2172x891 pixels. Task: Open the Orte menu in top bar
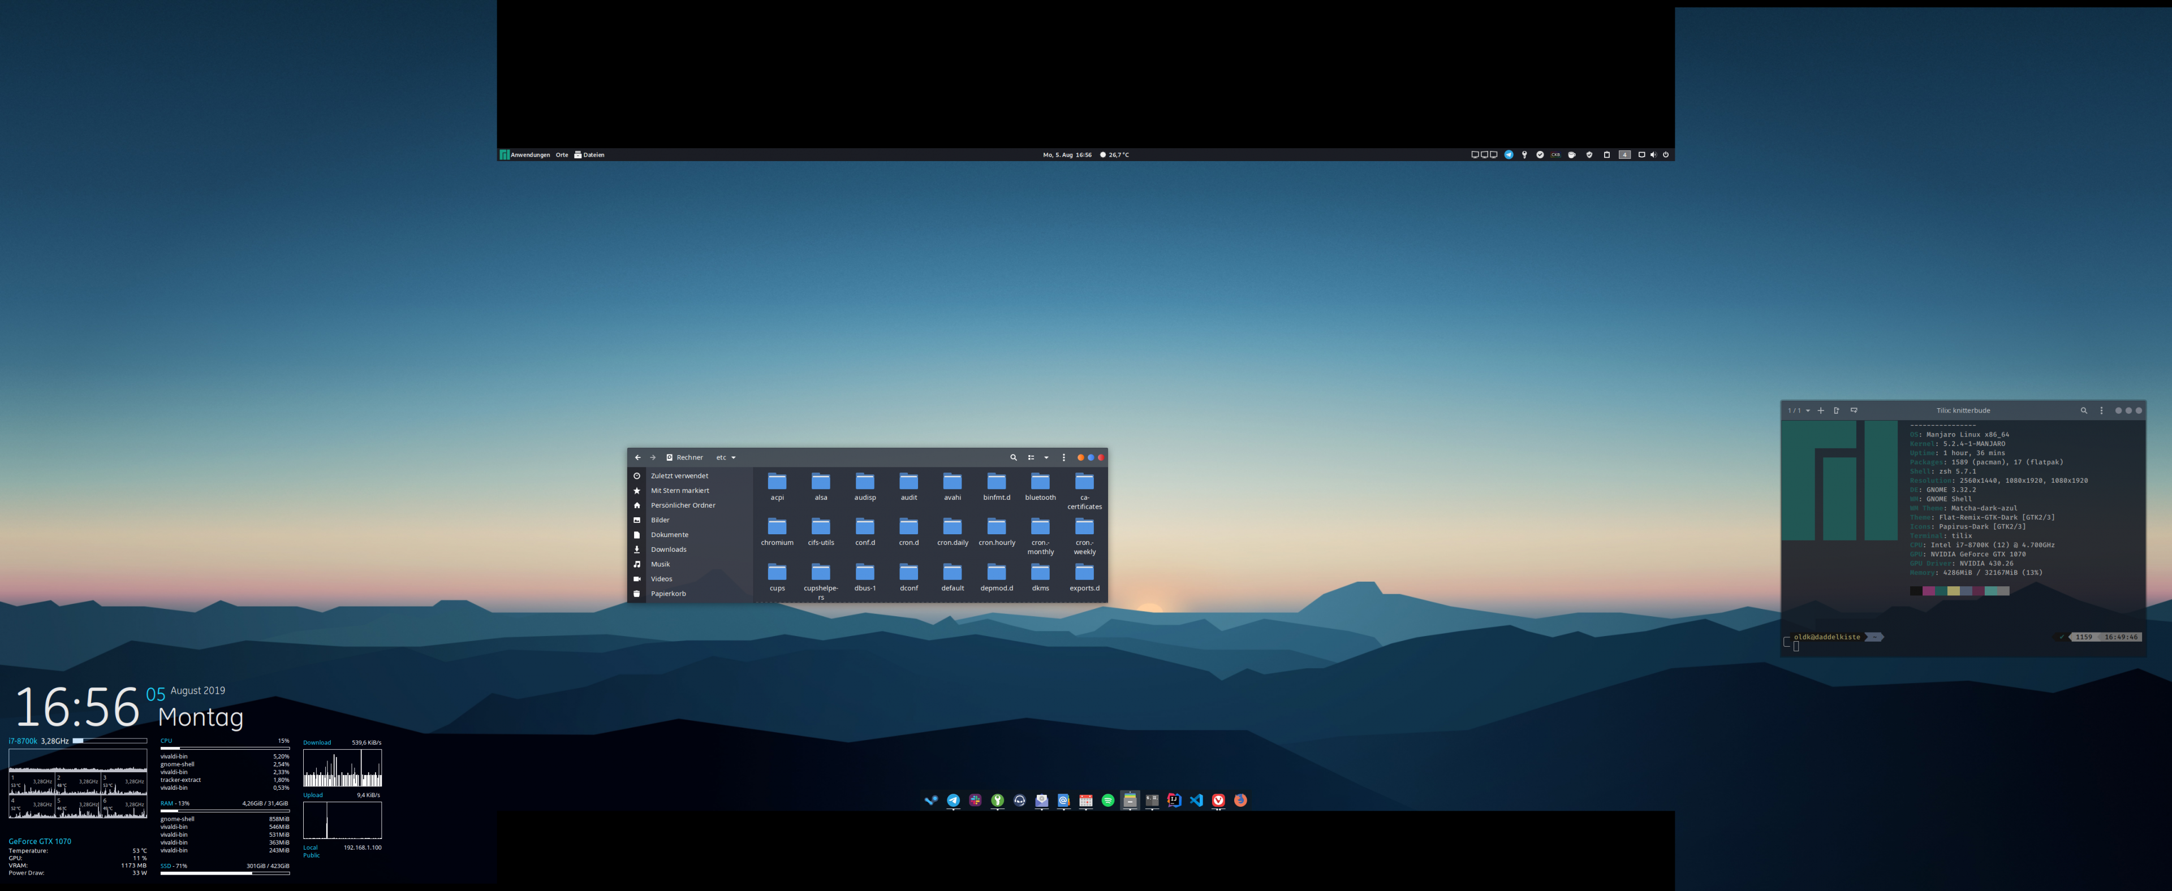point(562,155)
